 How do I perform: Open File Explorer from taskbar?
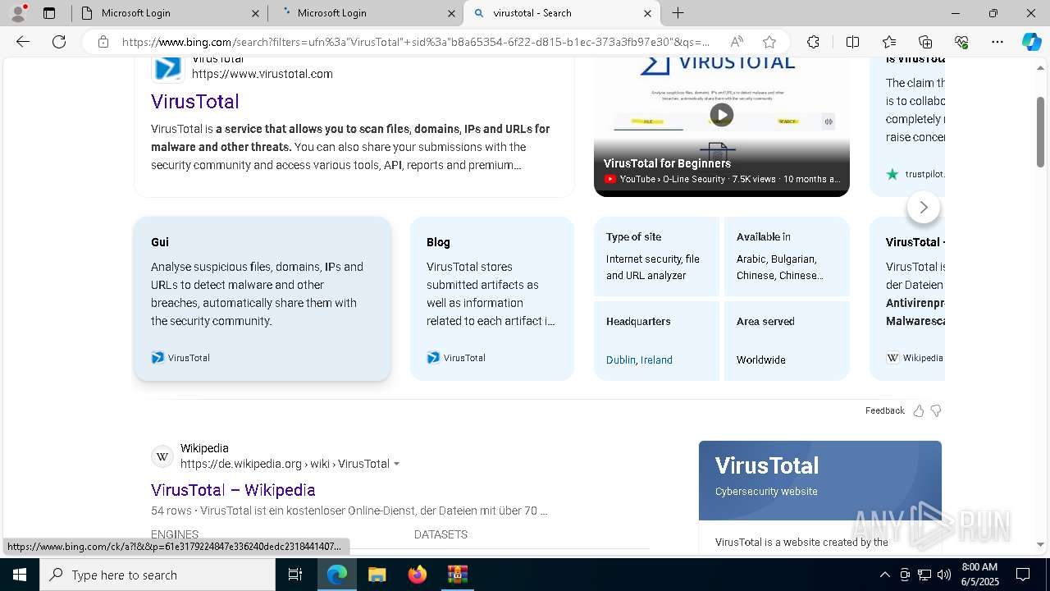point(377,575)
